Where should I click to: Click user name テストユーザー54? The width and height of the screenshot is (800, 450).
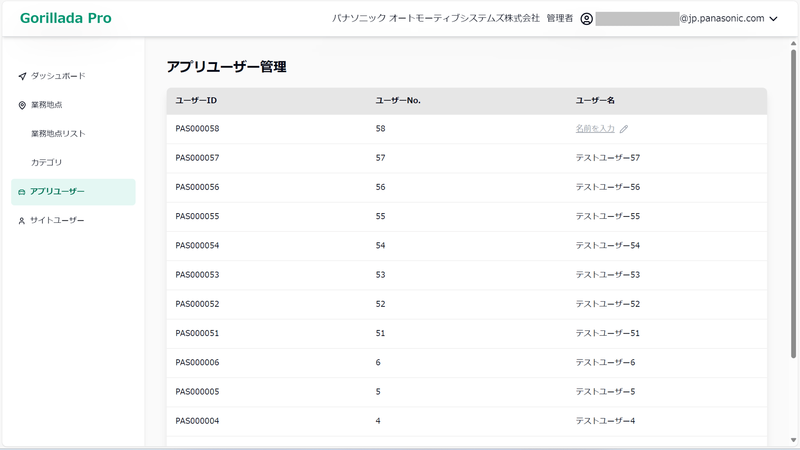click(608, 245)
